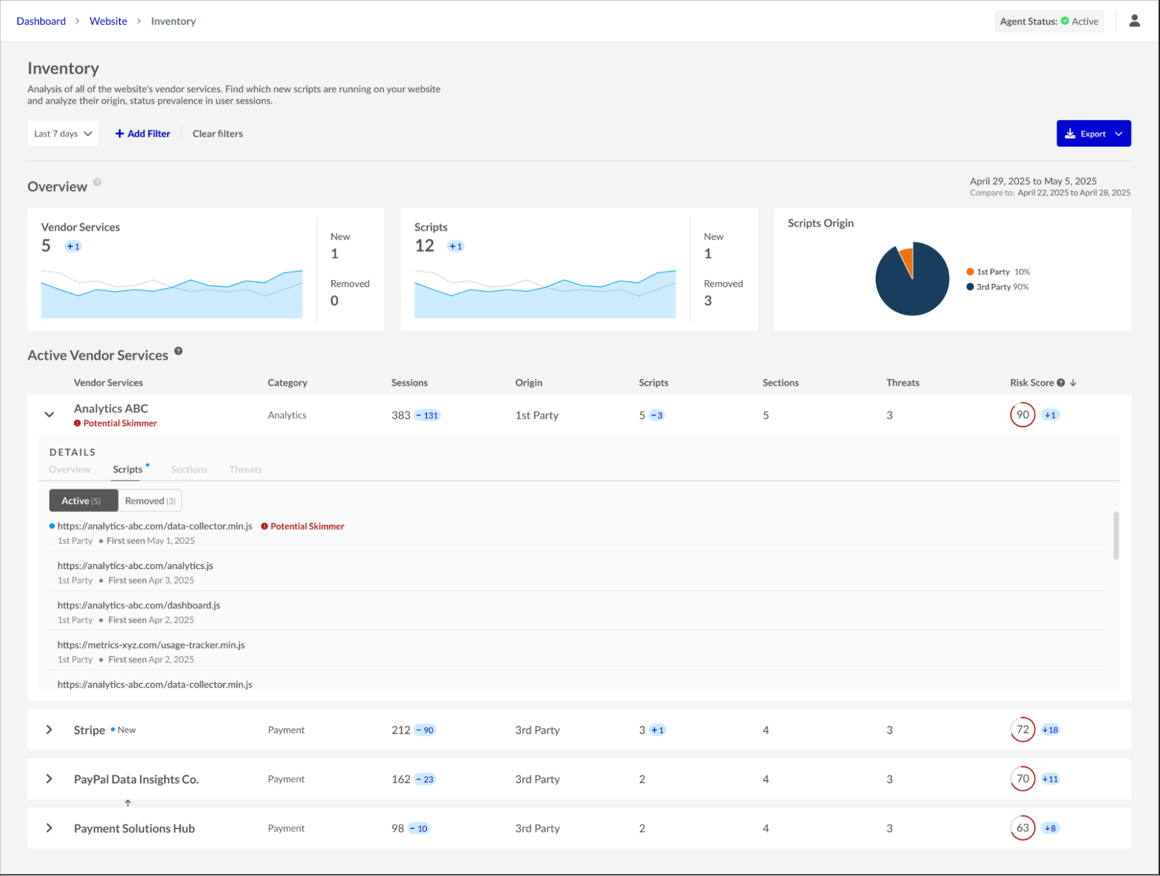Click the Risk Score sort arrow
Screen dimensions: 1160x876
point(1074,383)
